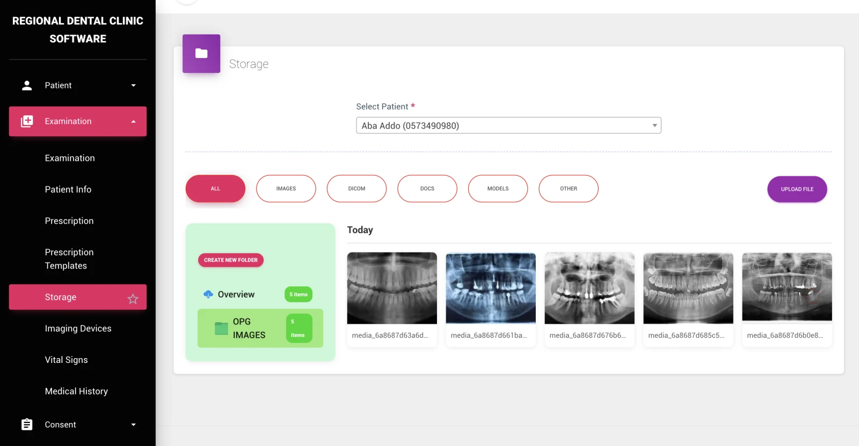This screenshot has width=859, height=446.
Task: Open thumbnail media_6a8687d676b6
Action: click(x=589, y=288)
